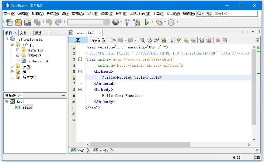The height and width of the screenshot is (162, 264).
Task: Click the Clean and Build broom icon
Action: point(137,22)
